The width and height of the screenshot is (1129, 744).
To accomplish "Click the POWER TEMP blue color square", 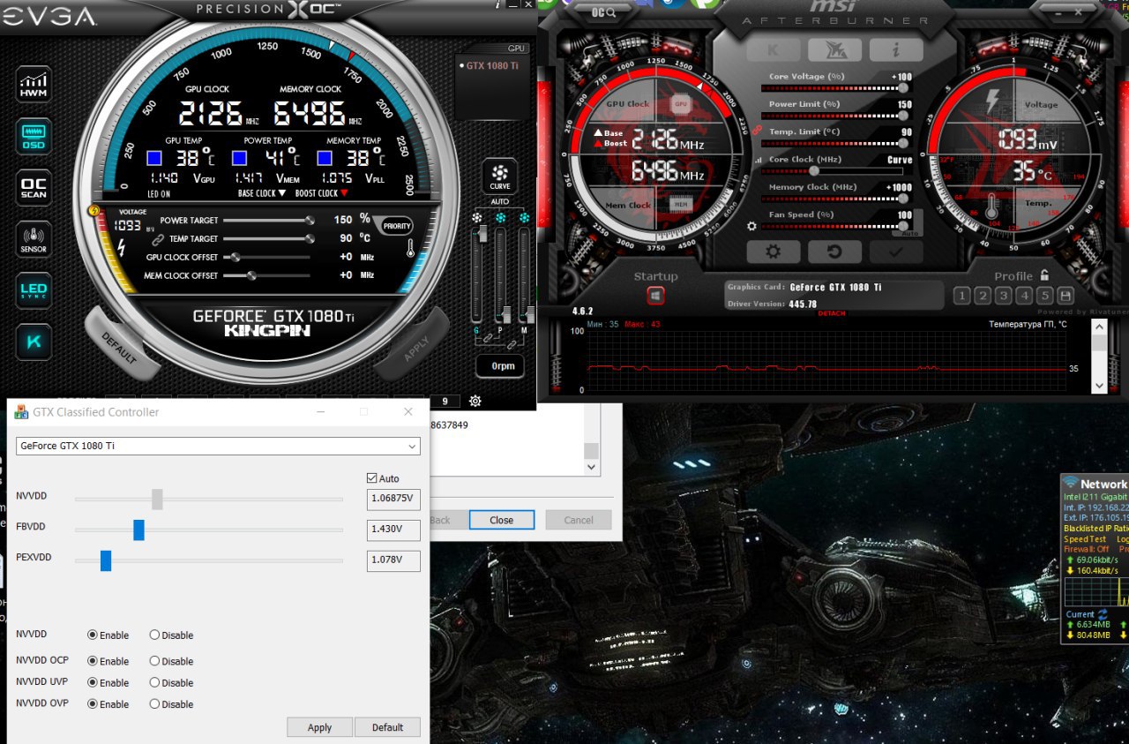I will coord(239,158).
